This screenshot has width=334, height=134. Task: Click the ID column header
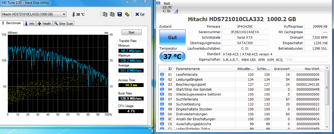170,69
